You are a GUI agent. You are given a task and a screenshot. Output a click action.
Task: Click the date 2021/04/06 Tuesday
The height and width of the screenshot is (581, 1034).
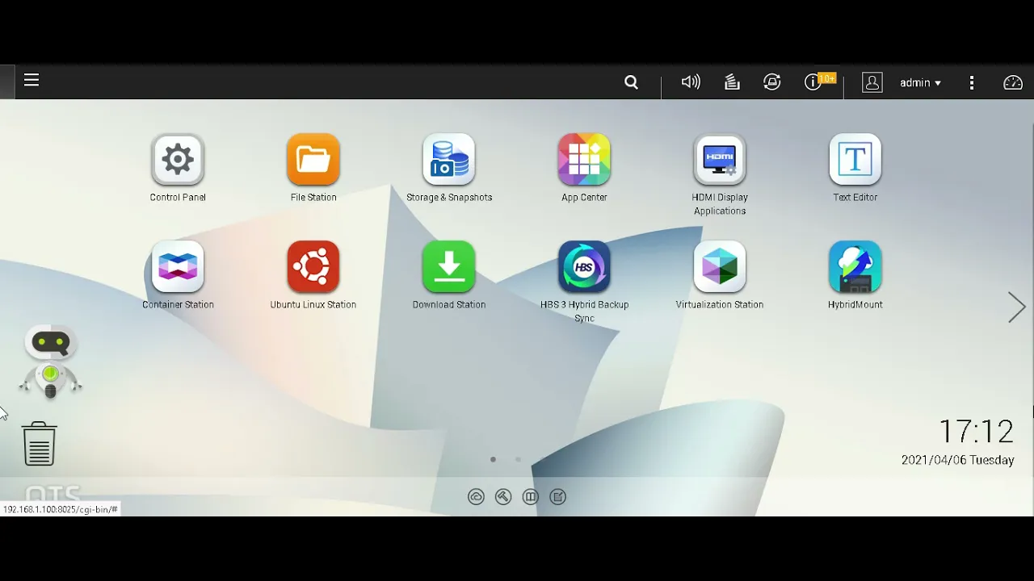(x=957, y=460)
